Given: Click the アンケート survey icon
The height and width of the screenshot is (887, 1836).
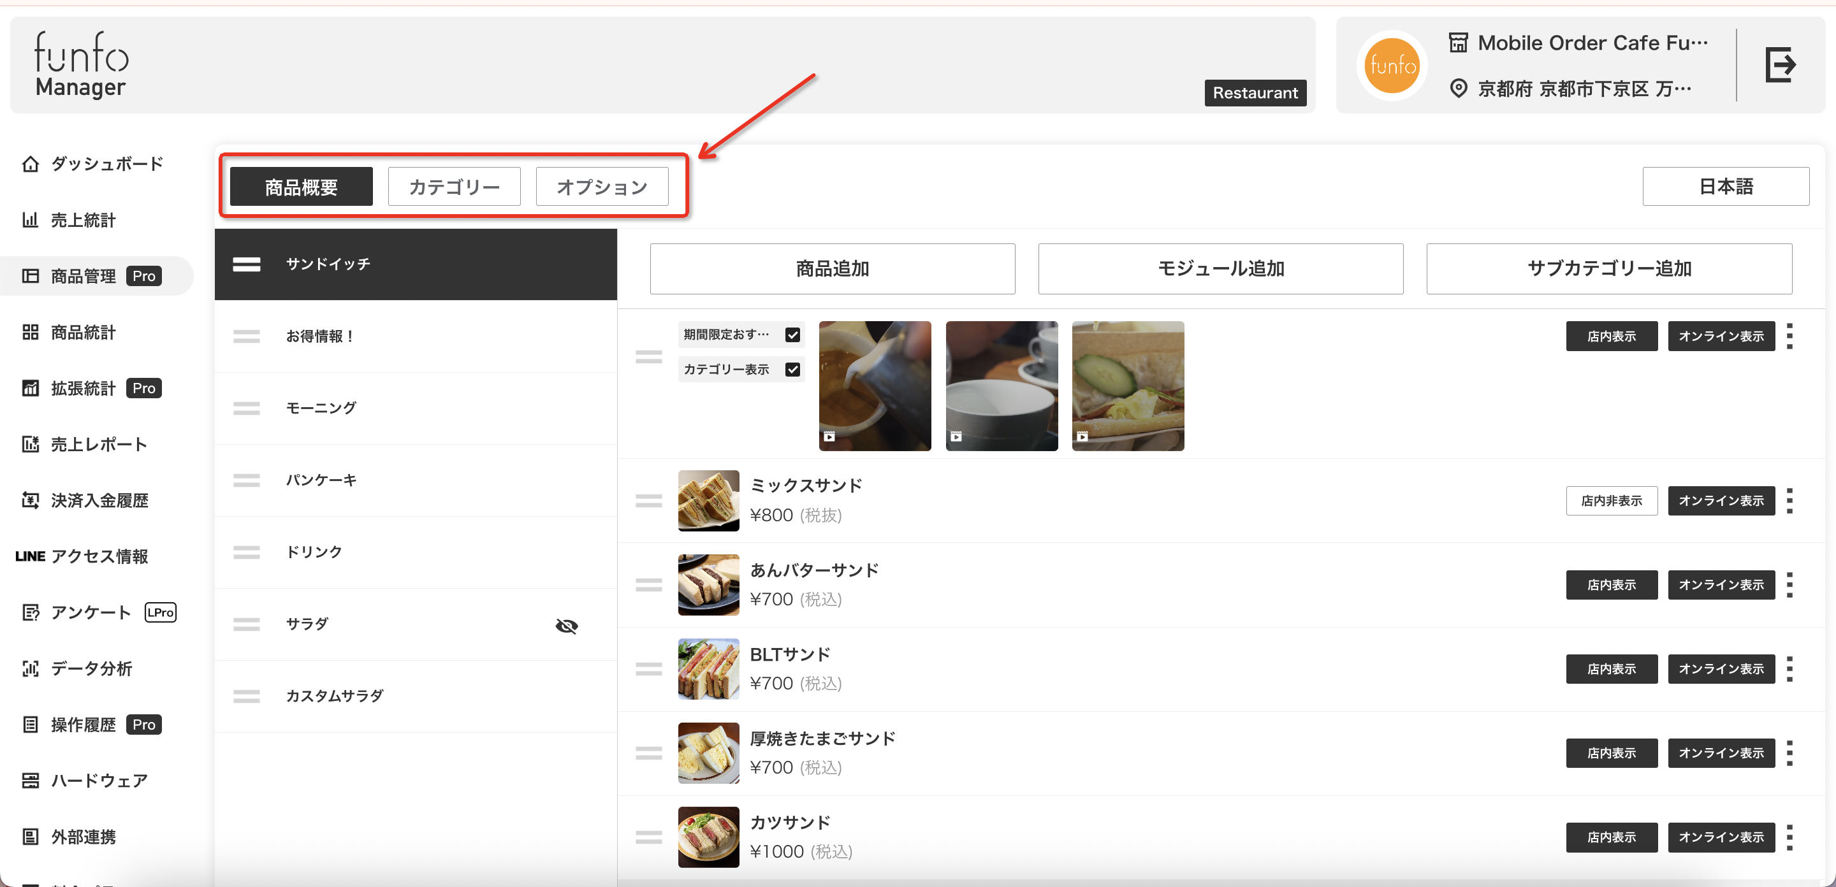Looking at the screenshot, I should [30, 613].
